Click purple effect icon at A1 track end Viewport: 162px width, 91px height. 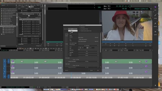146,66
